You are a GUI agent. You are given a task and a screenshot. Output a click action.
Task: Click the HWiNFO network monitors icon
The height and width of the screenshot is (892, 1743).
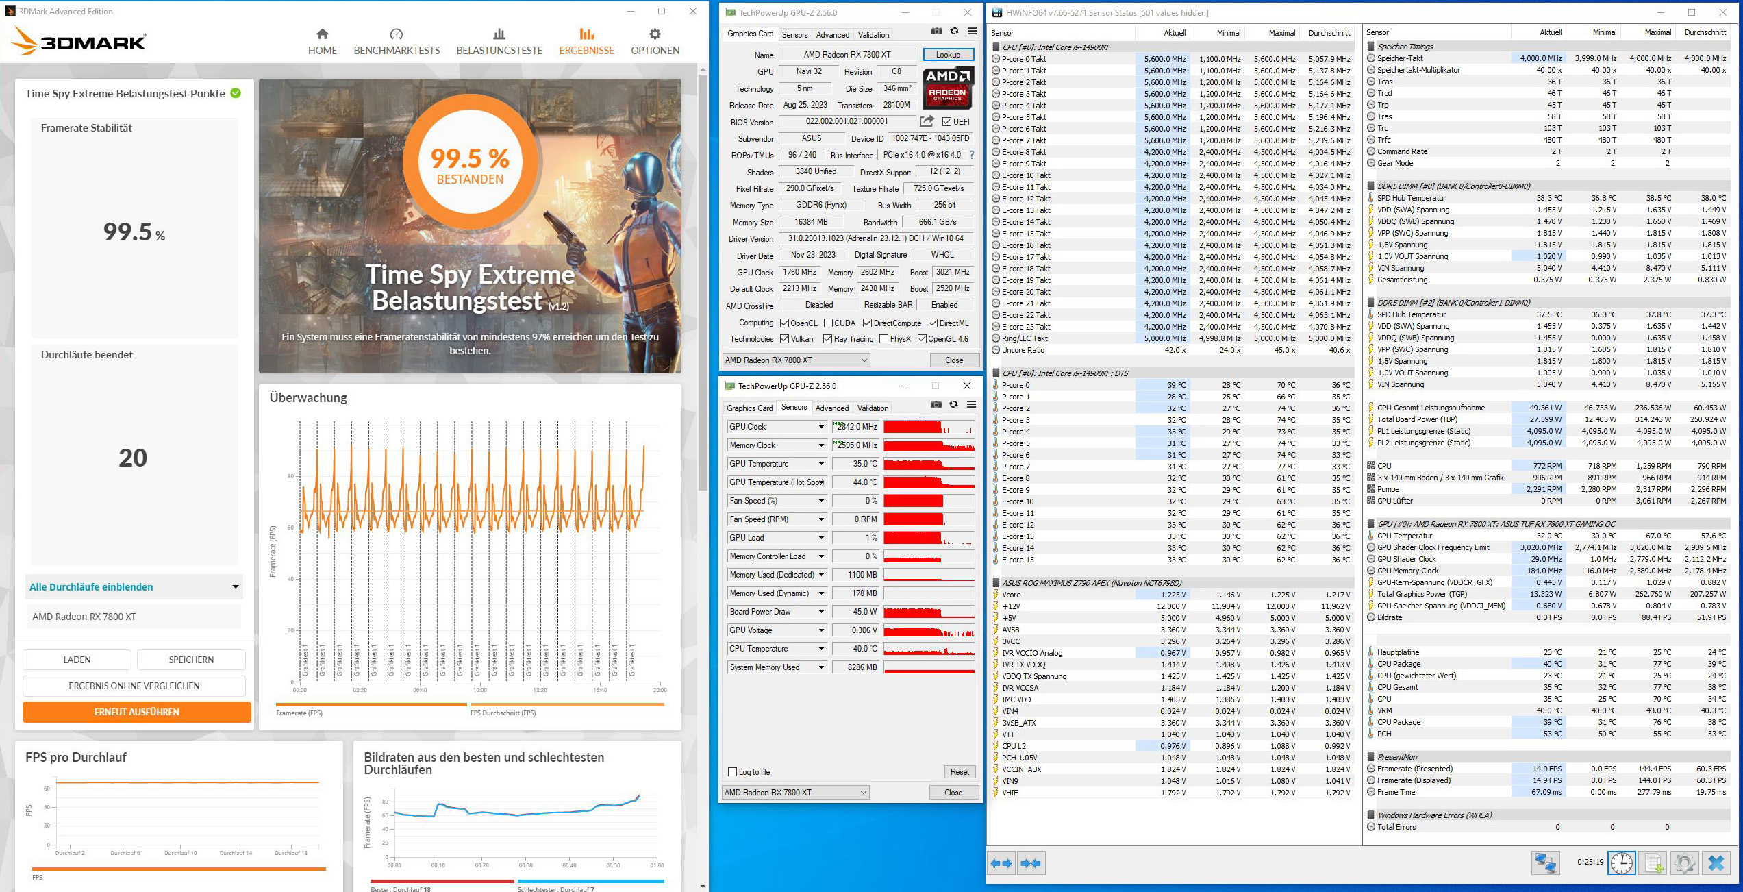tap(1545, 863)
